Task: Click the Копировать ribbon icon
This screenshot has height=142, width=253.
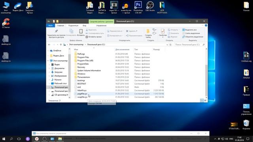Action: click(71, 31)
